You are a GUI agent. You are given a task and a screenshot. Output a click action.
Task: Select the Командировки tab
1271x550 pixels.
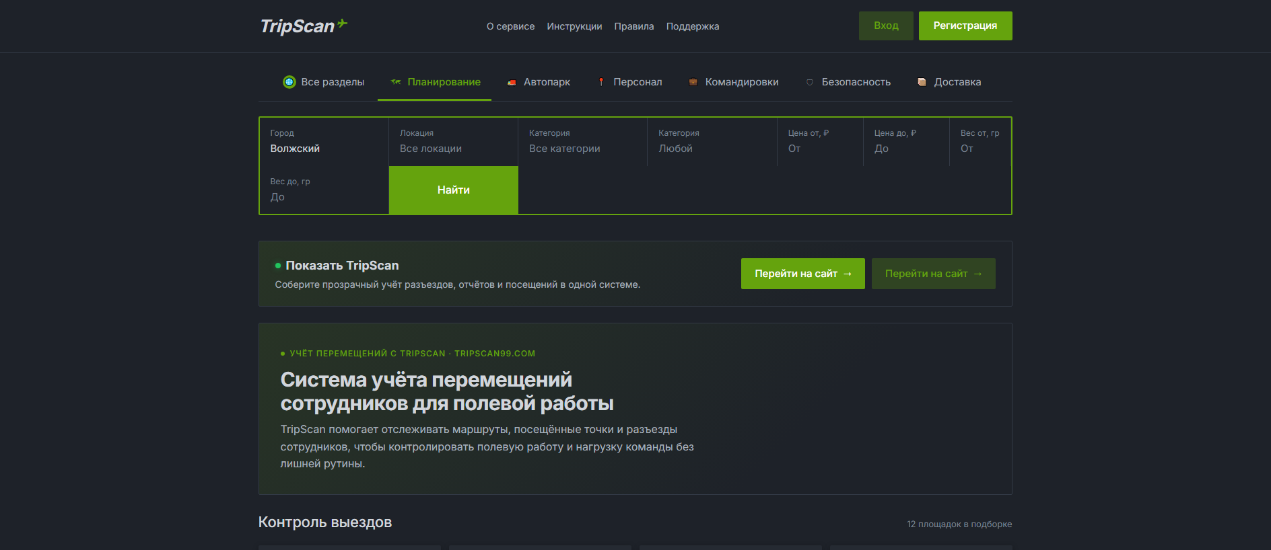pos(733,82)
